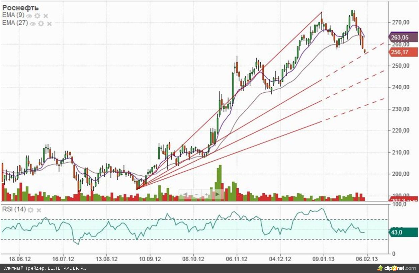Open RSI (14) settings gear

click(30, 210)
